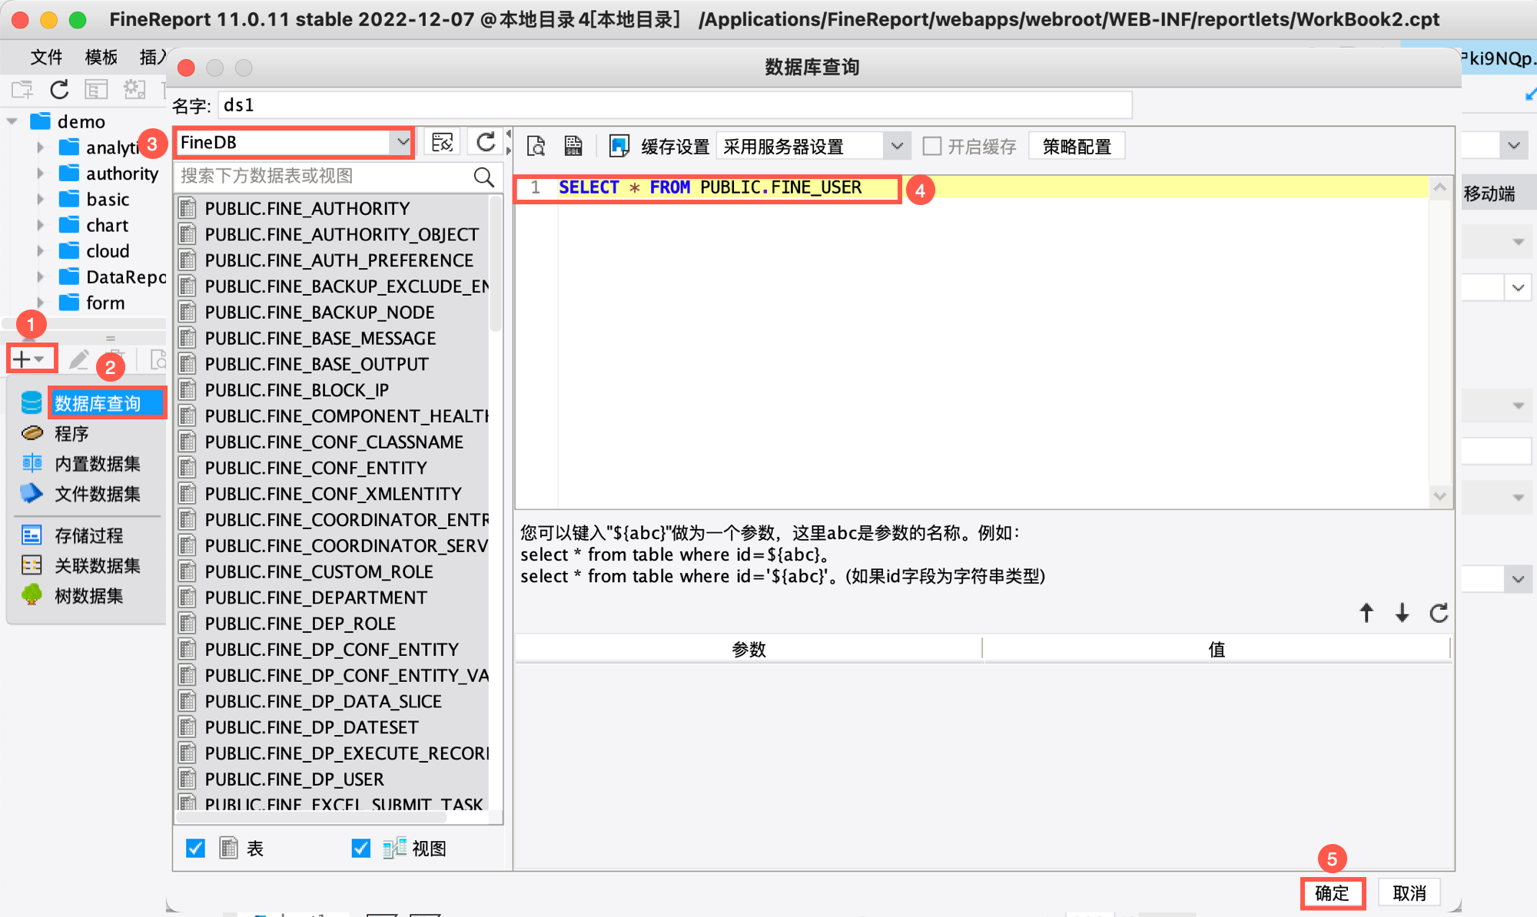Expand the authority folder
Screen dimensions: 1537x917
point(41,174)
